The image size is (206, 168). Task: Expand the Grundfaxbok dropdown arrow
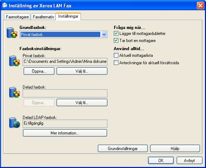click(x=104, y=35)
